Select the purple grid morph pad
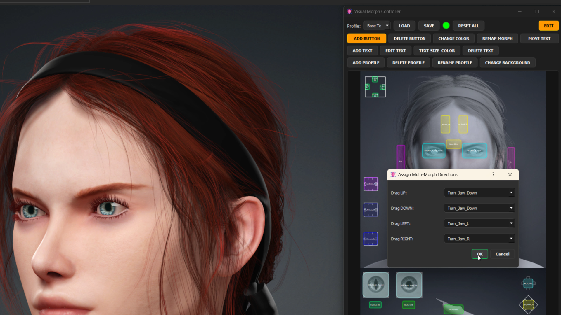Image resolution: width=561 pixels, height=315 pixels. [370, 184]
